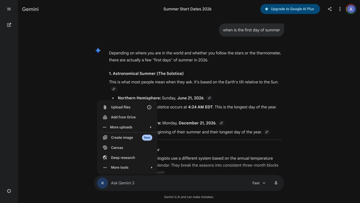Open the Fast model selector dropdown
The height and width of the screenshot is (203, 360).
tap(259, 183)
